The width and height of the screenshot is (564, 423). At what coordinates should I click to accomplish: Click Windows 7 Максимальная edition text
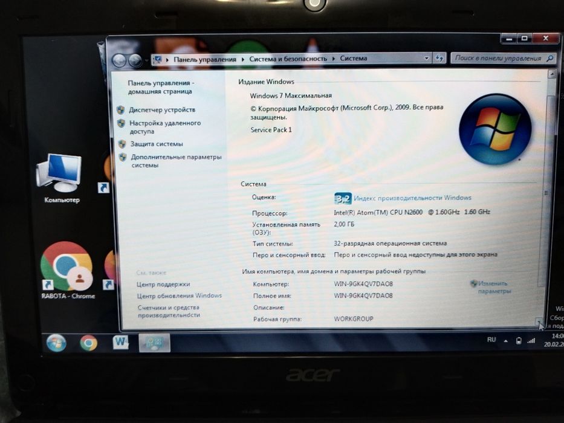pos(291,95)
